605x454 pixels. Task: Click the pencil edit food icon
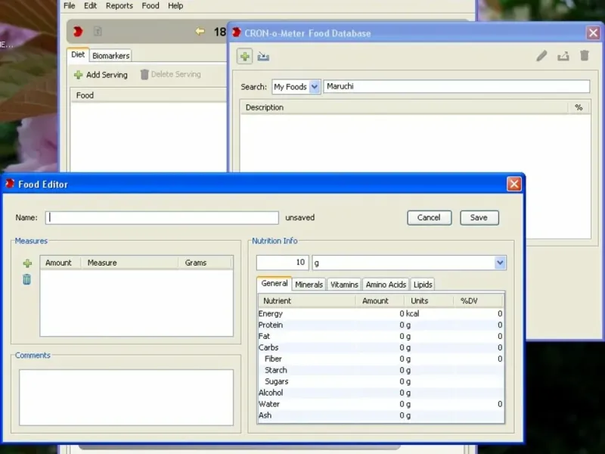click(541, 56)
